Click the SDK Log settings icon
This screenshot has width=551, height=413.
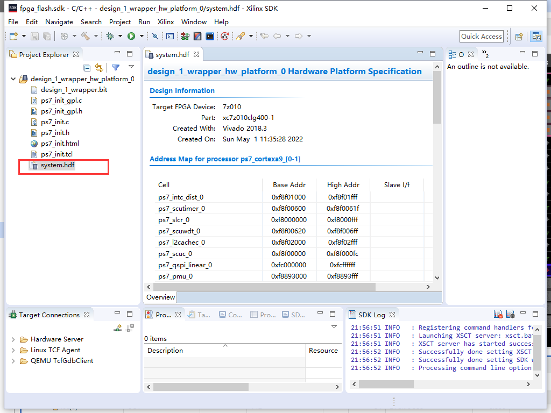click(x=510, y=314)
